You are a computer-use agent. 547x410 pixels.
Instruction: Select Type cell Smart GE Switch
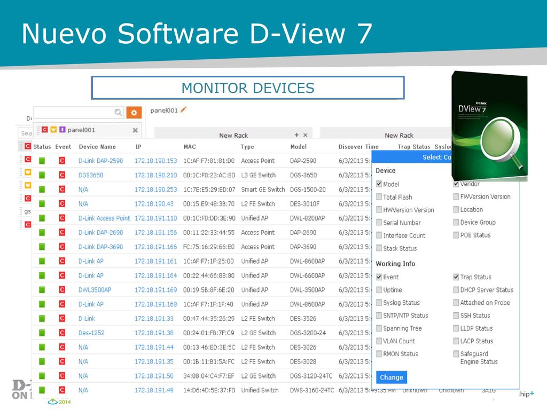point(263,190)
